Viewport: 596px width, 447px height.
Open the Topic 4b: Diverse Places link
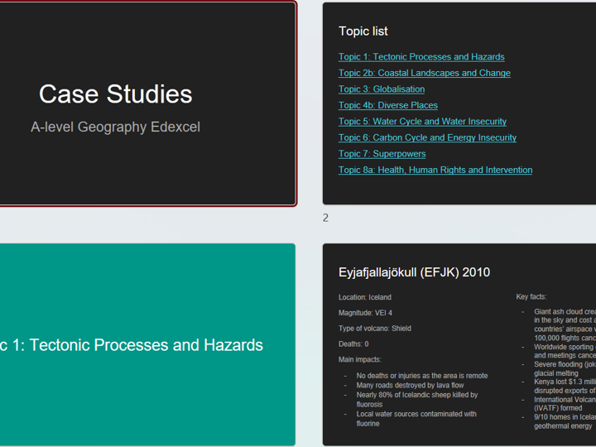point(387,105)
